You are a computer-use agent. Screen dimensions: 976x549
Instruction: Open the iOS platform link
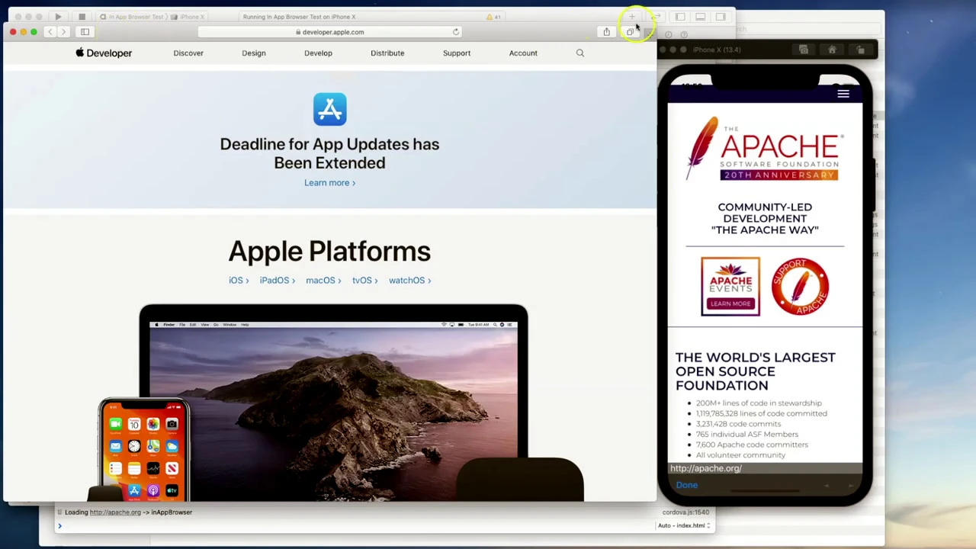pyautogui.click(x=239, y=281)
